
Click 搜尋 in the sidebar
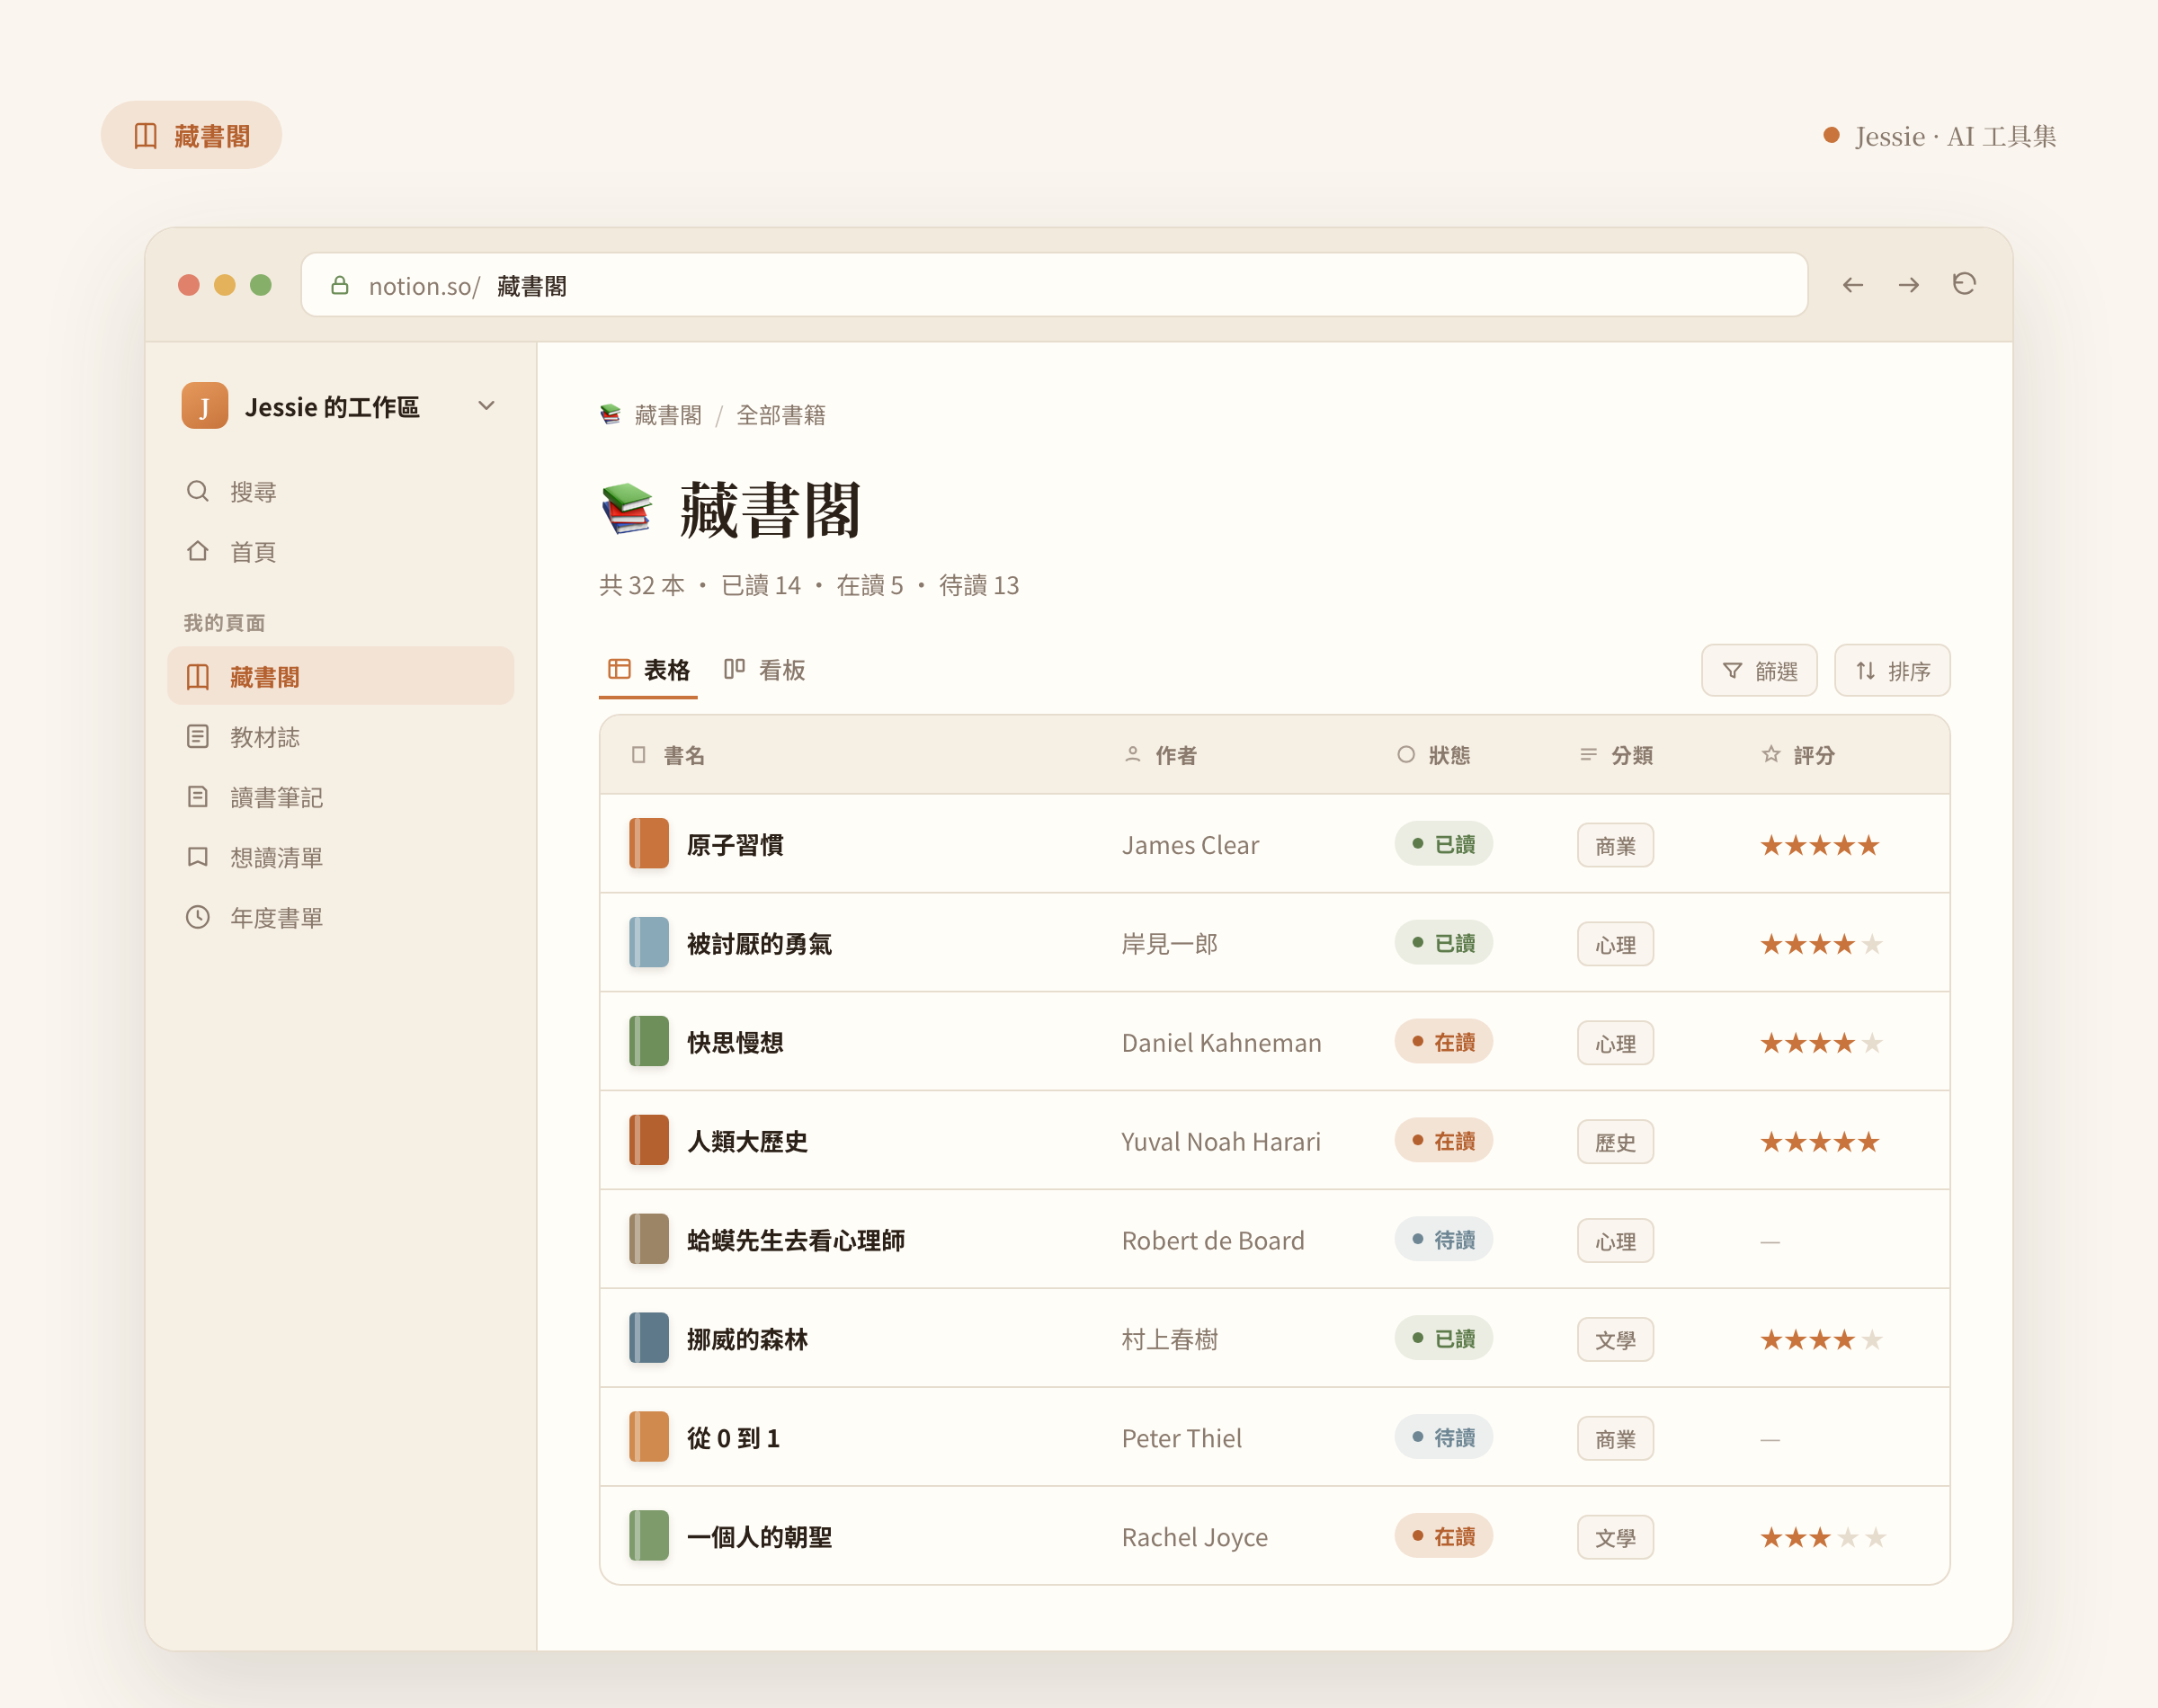[341, 491]
